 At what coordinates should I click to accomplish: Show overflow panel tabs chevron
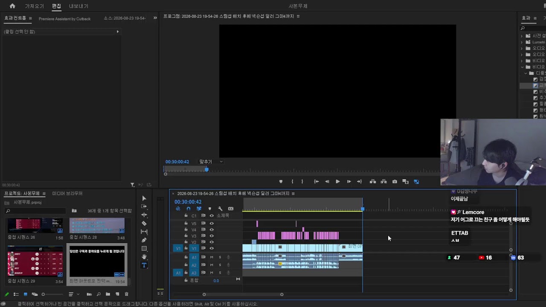155,18
